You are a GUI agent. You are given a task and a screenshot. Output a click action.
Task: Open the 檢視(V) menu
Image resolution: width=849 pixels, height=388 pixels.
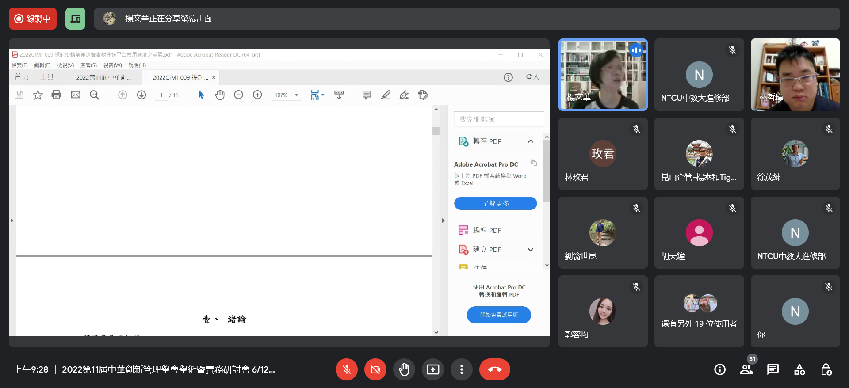(x=65, y=65)
